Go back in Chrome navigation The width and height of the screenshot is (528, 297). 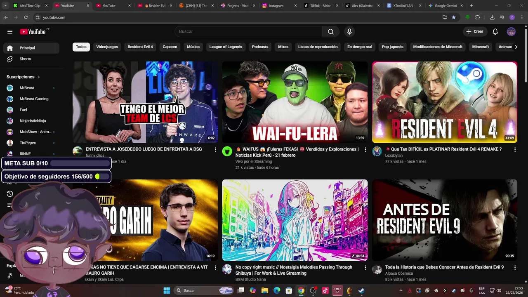point(6,17)
